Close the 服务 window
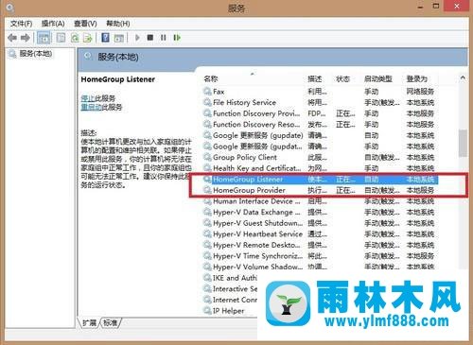This screenshot has width=473, height=345. tap(457, 6)
